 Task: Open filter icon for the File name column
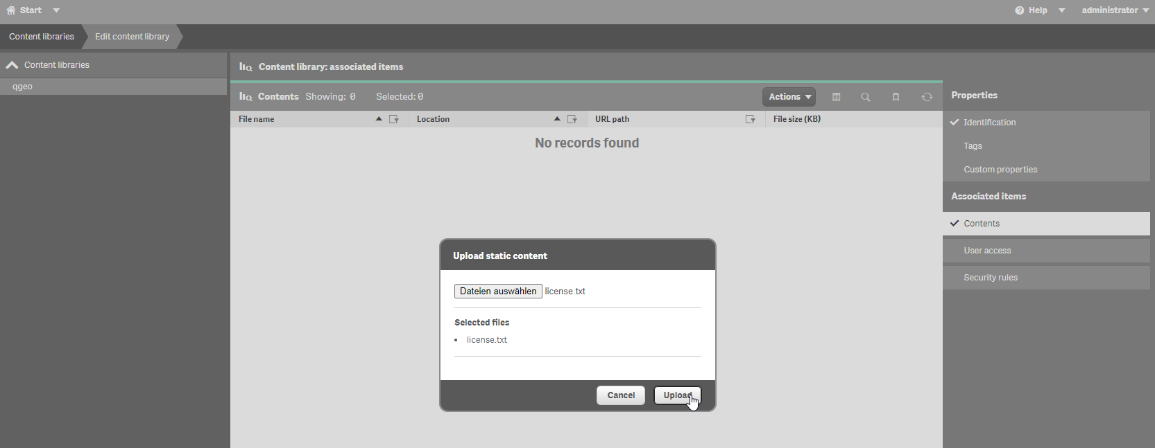click(x=394, y=119)
